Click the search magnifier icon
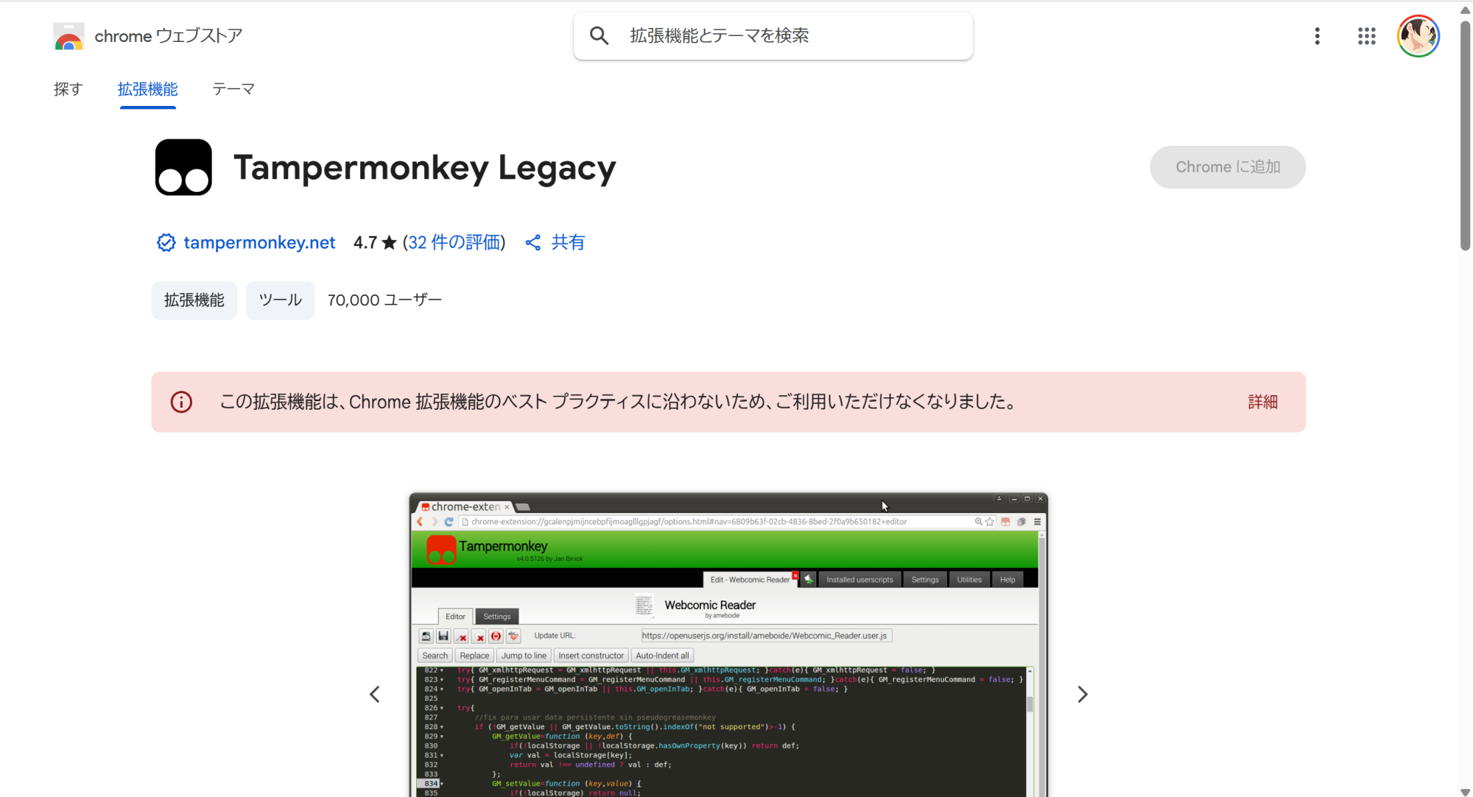The width and height of the screenshot is (1473, 797). tap(600, 35)
